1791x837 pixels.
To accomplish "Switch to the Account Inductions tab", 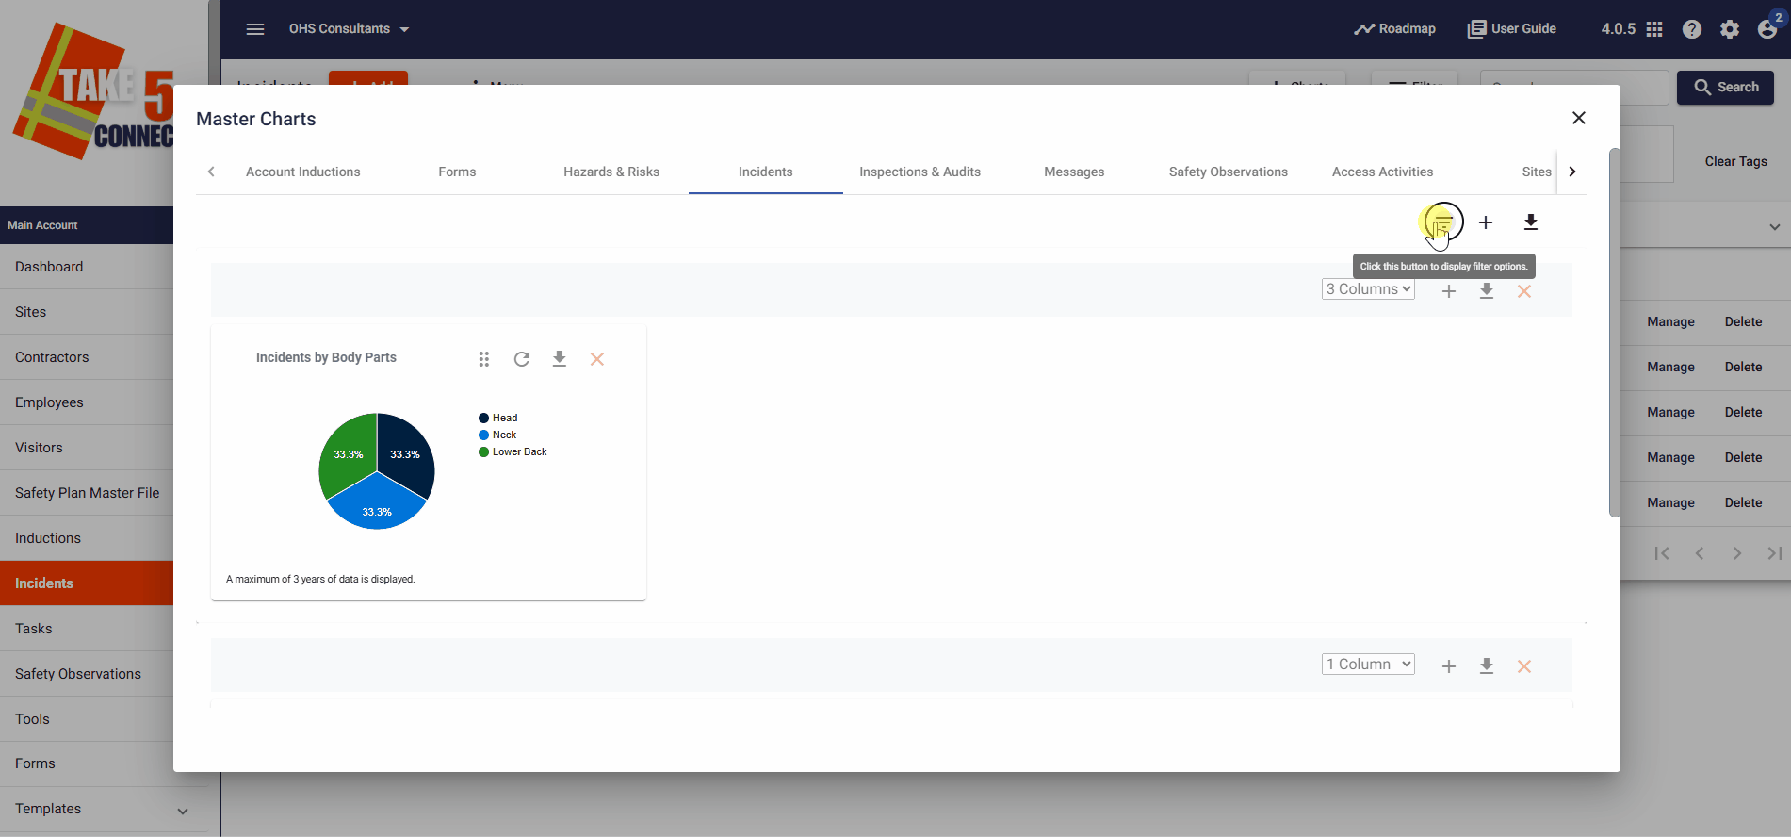I will [x=303, y=172].
